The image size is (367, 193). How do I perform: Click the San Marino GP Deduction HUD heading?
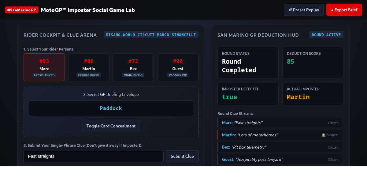pyautogui.click(x=258, y=35)
